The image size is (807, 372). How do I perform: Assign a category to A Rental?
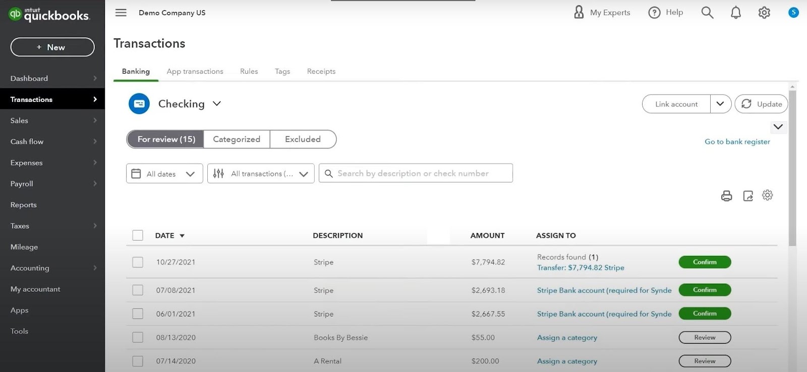click(567, 361)
